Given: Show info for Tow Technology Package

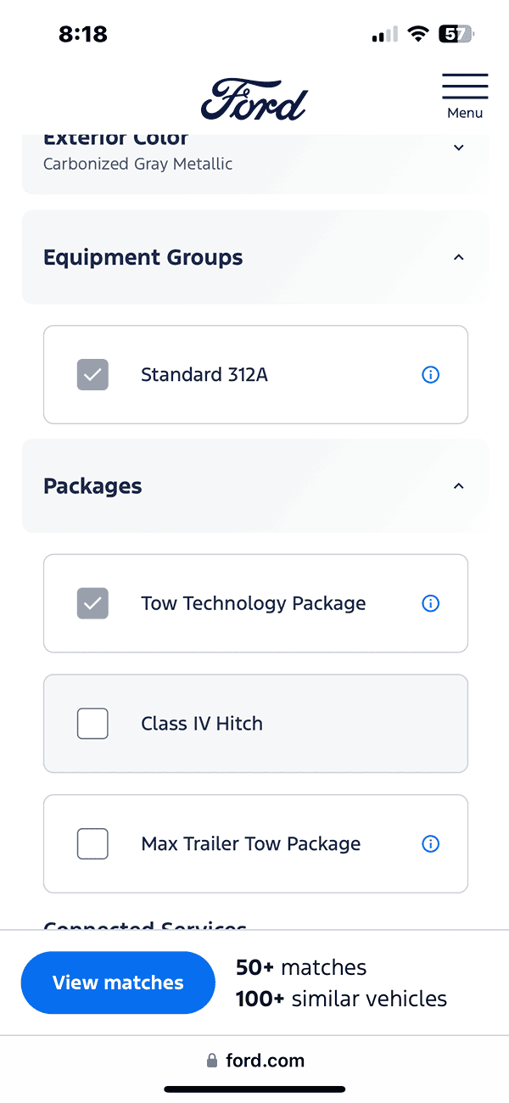Looking at the screenshot, I should point(431,603).
